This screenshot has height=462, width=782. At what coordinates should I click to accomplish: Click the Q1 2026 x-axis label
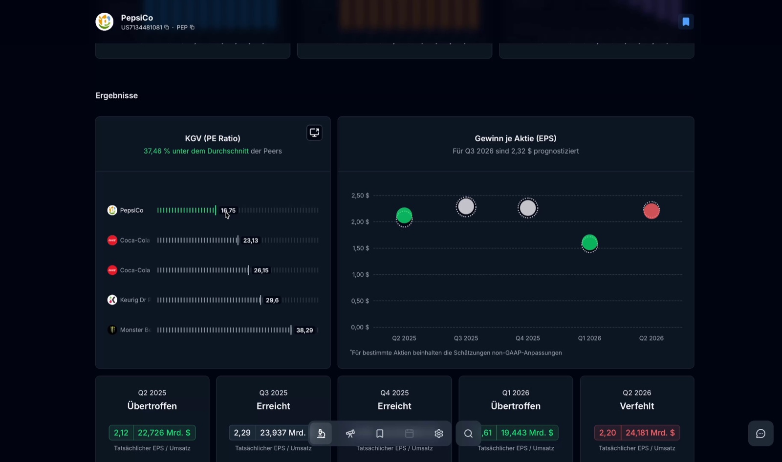589,338
